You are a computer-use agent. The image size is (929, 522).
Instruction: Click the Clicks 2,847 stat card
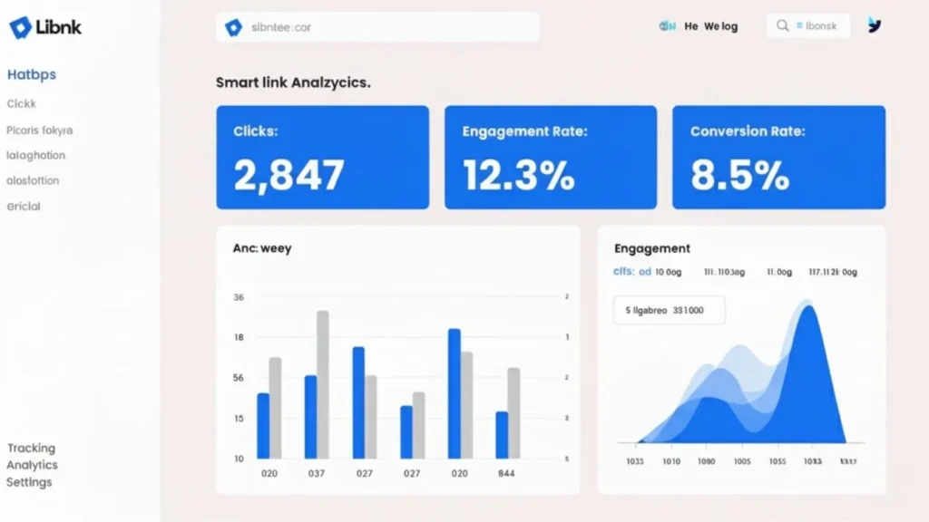322,158
